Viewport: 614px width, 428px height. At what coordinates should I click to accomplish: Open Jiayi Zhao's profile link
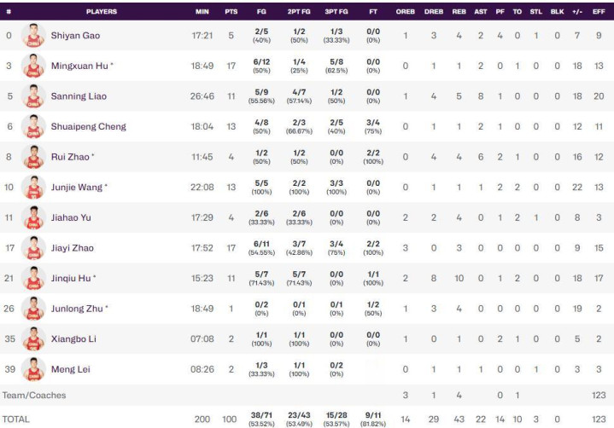point(73,248)
